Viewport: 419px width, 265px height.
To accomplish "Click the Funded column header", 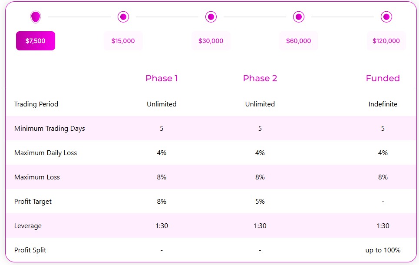I will click(383, 78).
